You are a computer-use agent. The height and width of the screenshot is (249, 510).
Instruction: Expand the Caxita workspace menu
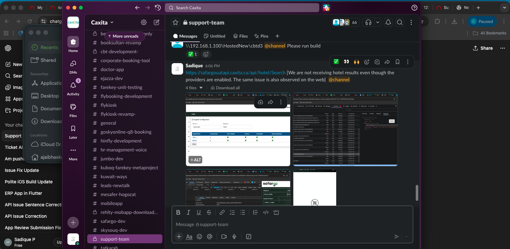102,22
